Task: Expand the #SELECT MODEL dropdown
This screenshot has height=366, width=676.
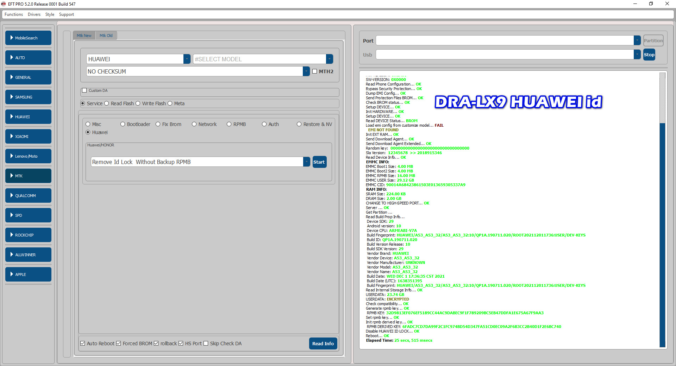Action: [x=330, y=59]
